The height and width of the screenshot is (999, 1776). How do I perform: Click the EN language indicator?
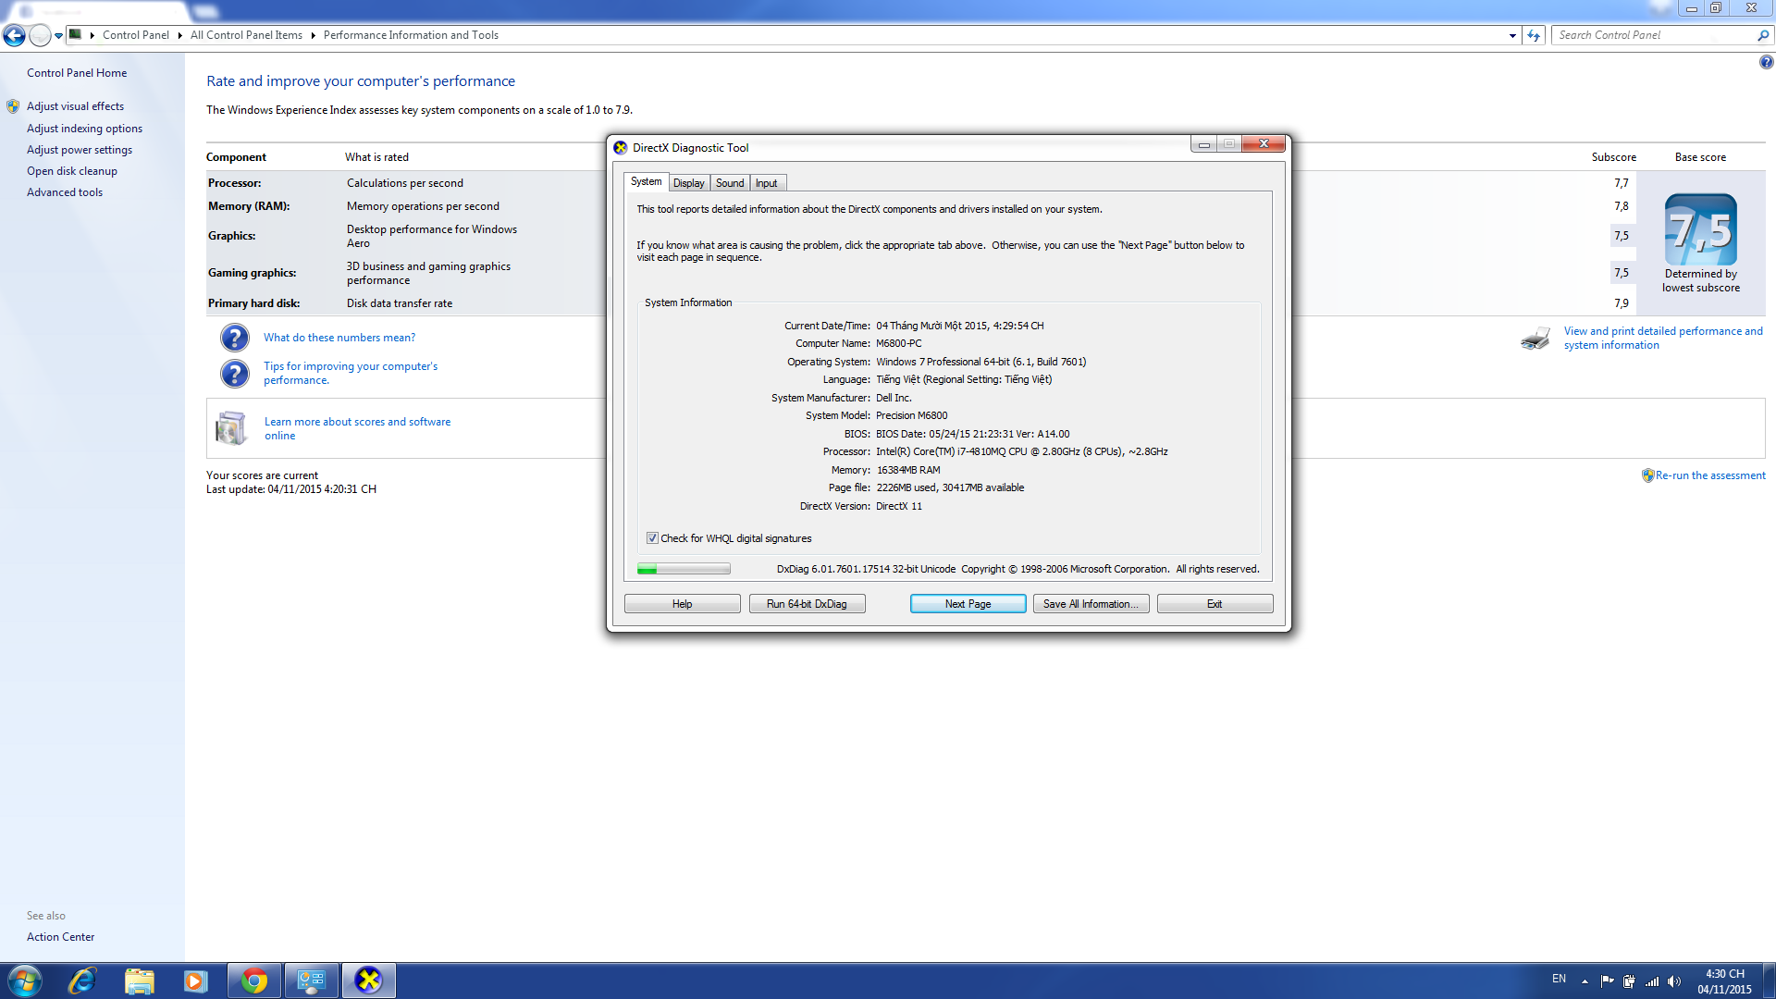pos(1560,979)
